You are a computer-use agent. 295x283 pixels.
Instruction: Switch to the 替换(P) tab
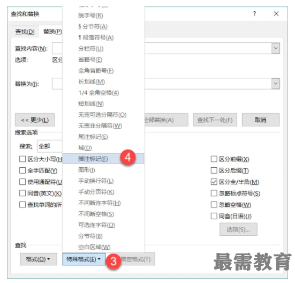tap(51, 32)
